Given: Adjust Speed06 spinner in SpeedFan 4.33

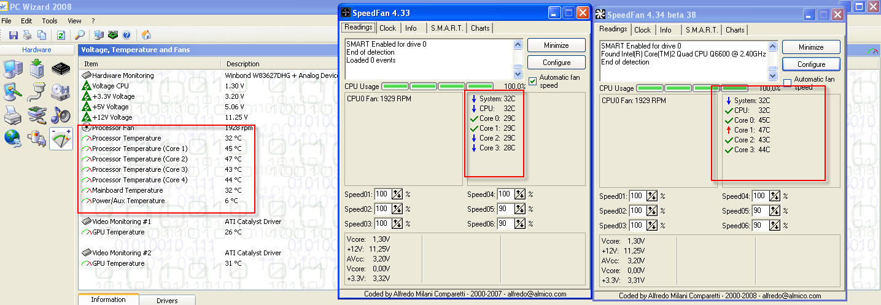Looking at the screenshot, I should [x=520, y=223].
